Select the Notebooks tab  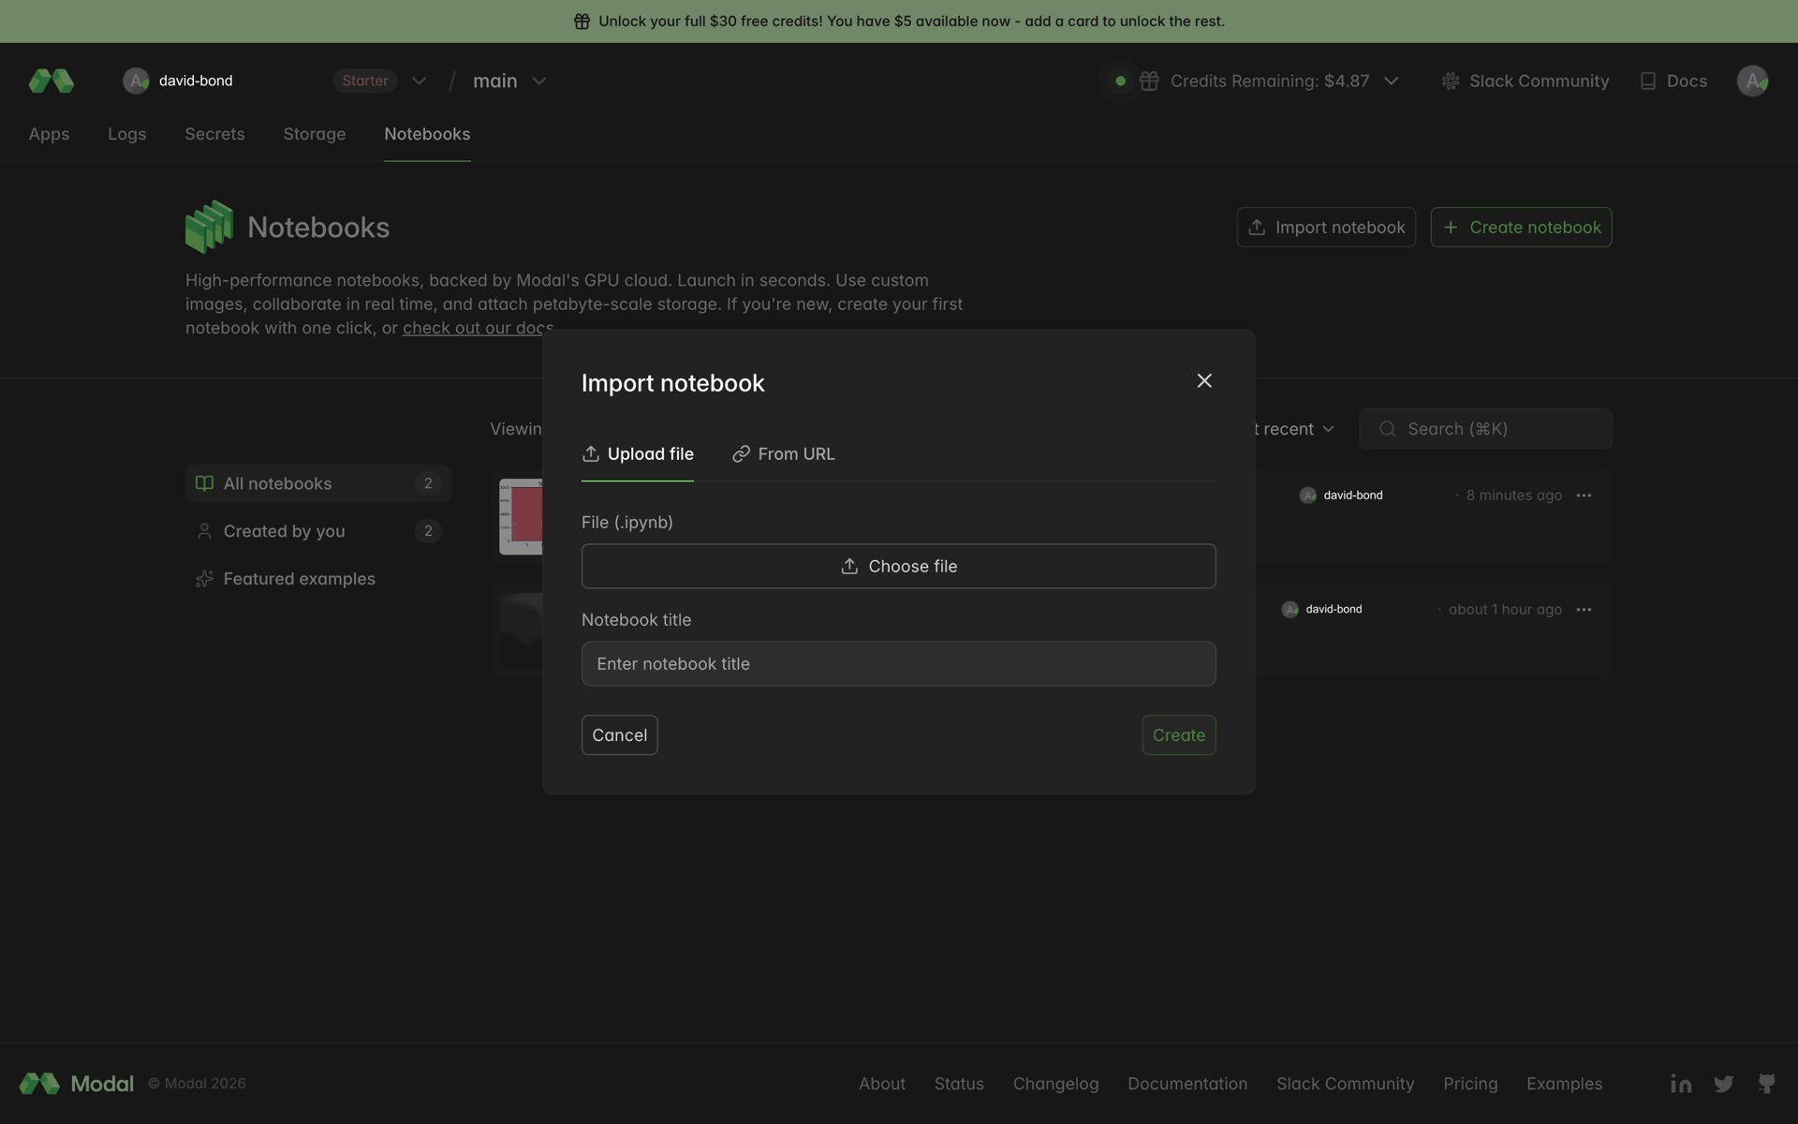pos(427,134)
